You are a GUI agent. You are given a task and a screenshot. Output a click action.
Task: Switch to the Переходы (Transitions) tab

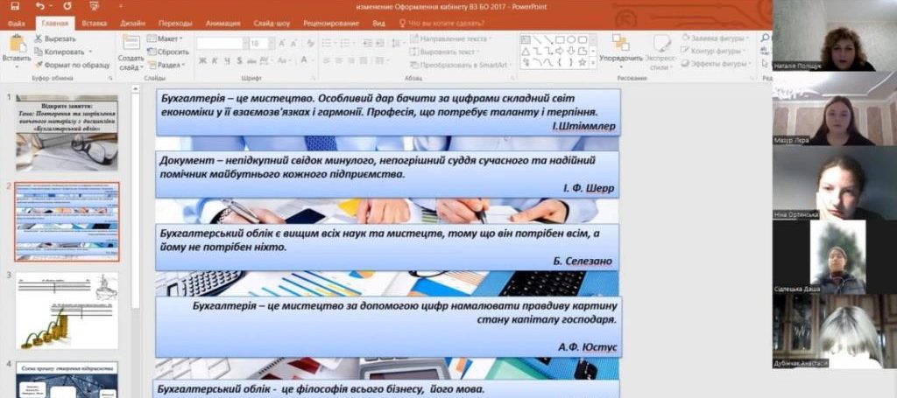click(x=175, y=24)
